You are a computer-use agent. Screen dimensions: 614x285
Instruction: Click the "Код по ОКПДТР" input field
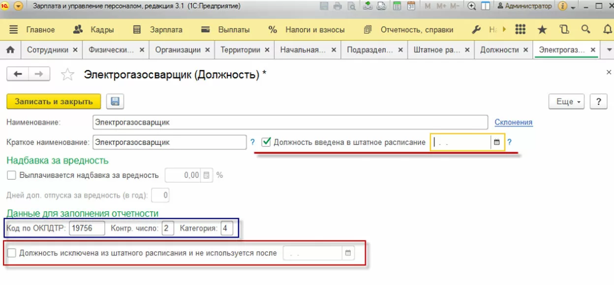(87, 228)
